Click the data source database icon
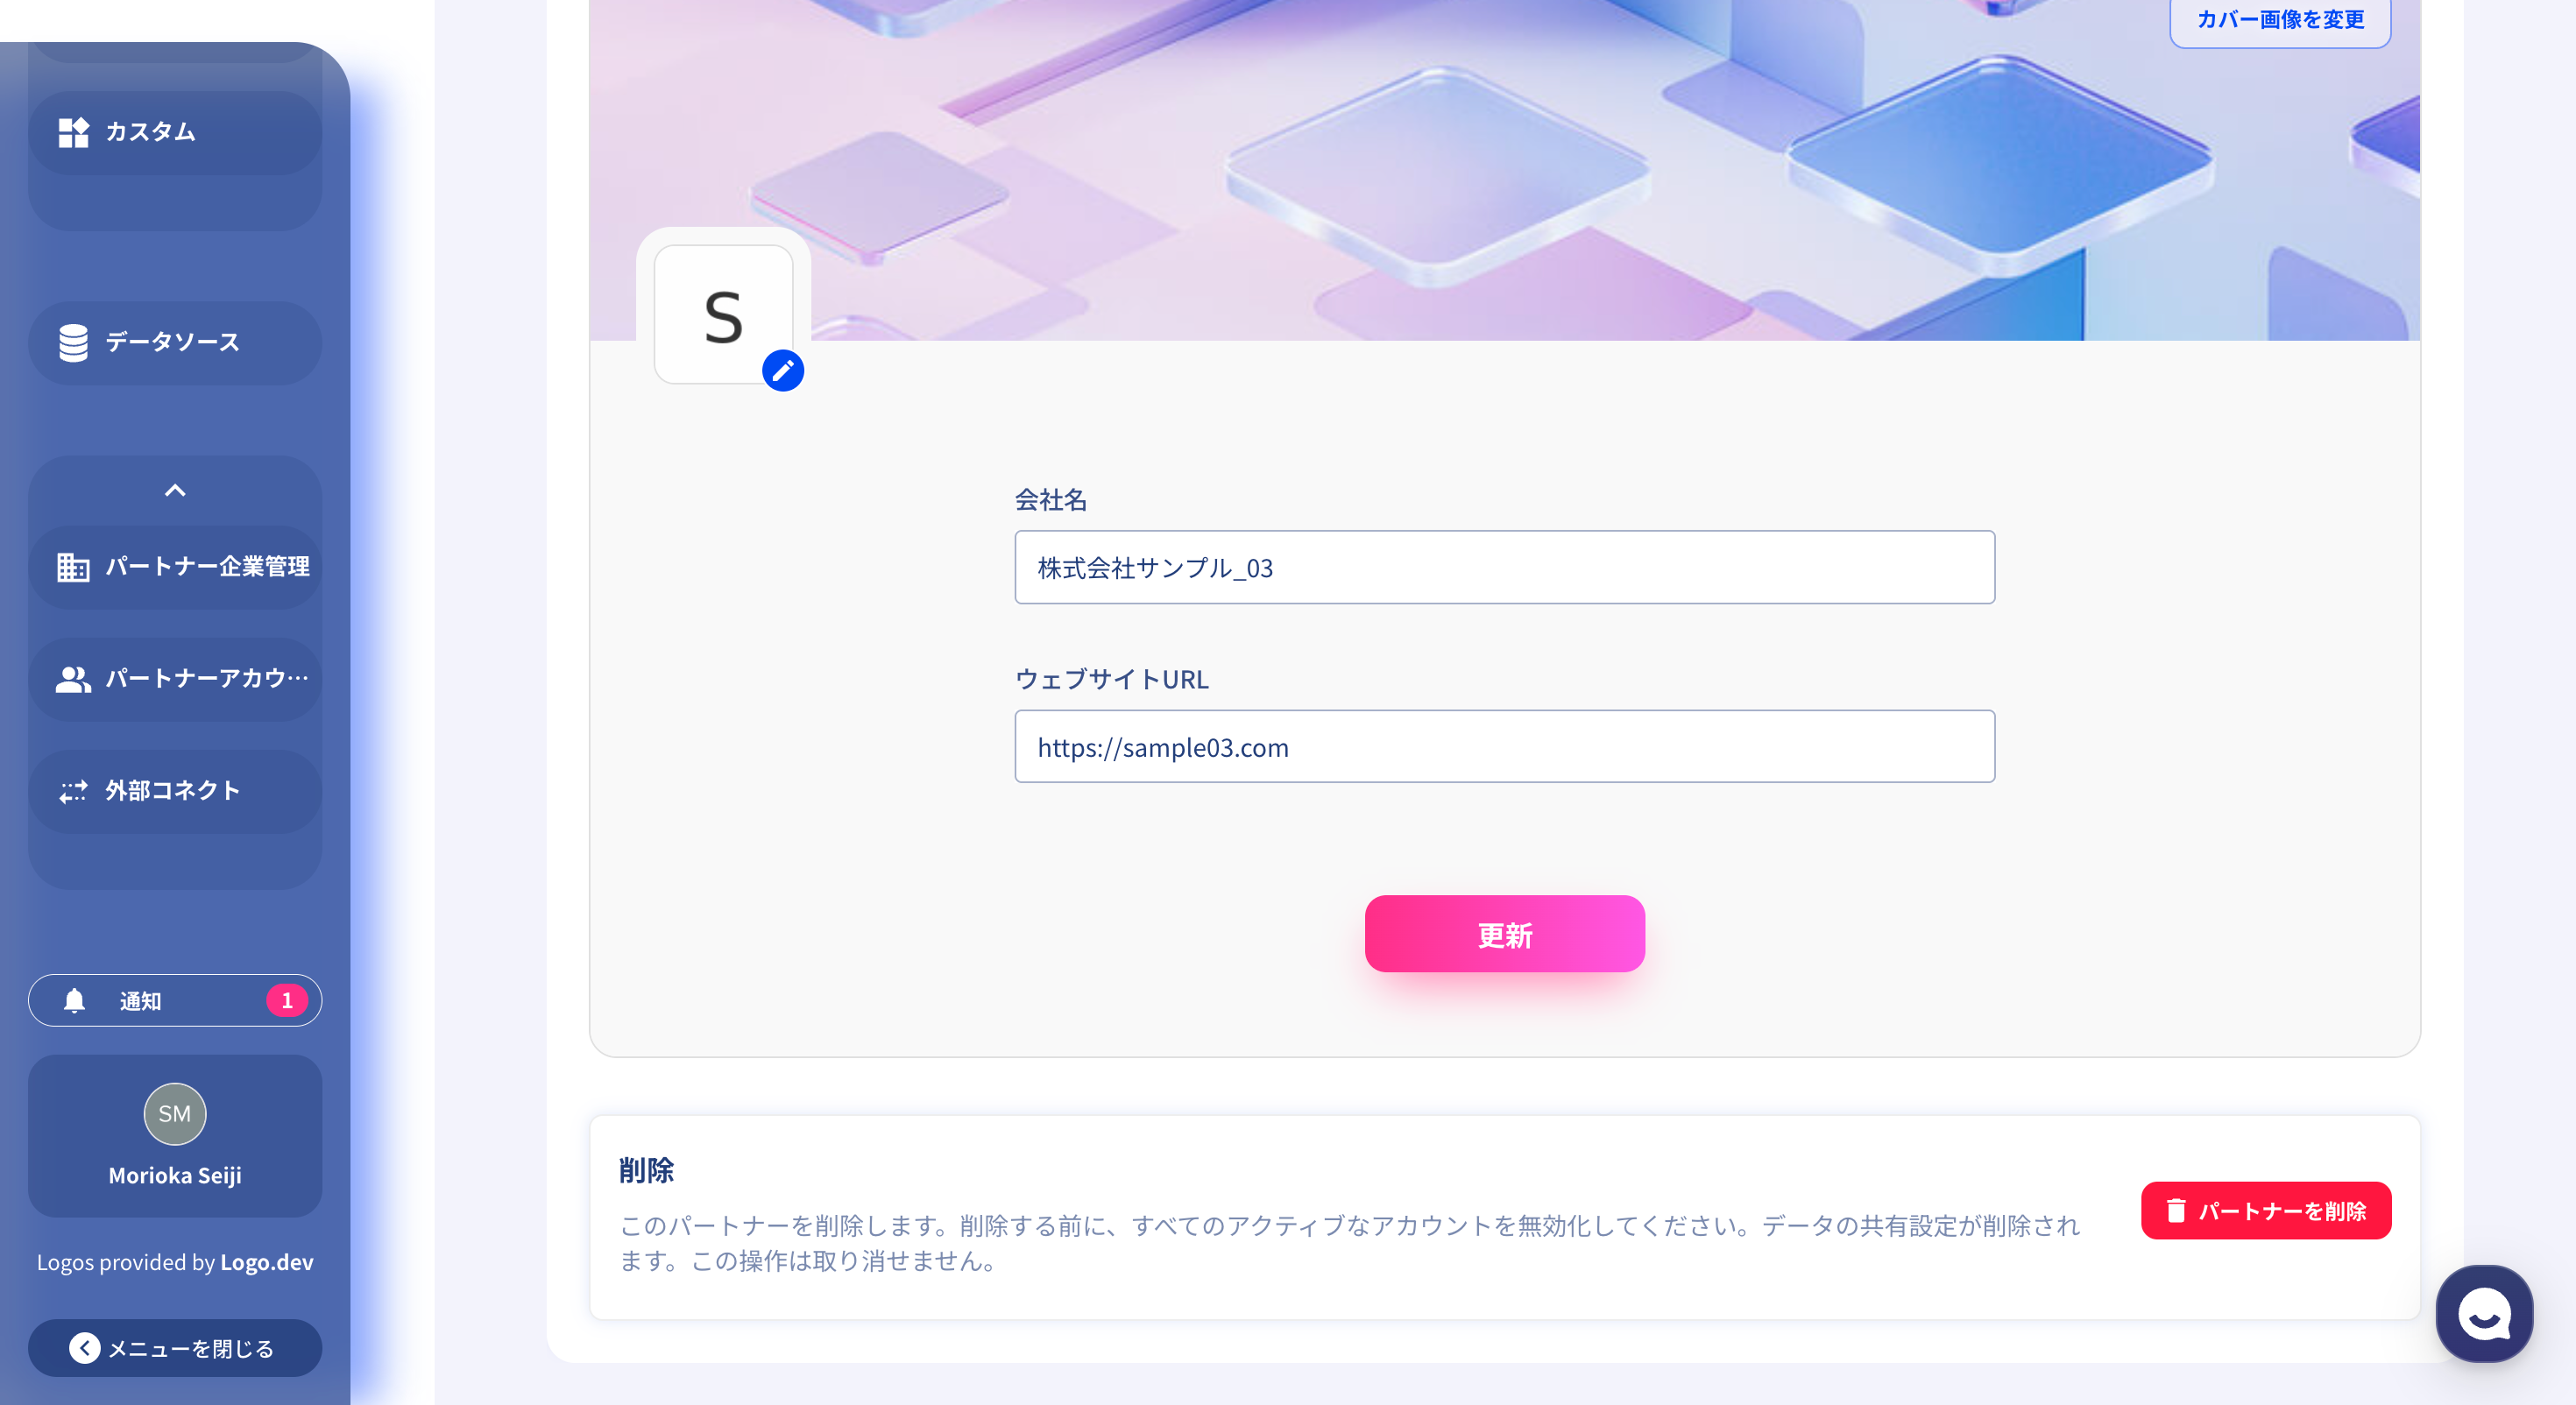Screen dimensions: 2576x1405 [x=73, y=343]
